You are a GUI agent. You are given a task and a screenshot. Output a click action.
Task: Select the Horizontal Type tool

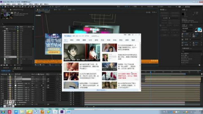[x=25, y=6]
